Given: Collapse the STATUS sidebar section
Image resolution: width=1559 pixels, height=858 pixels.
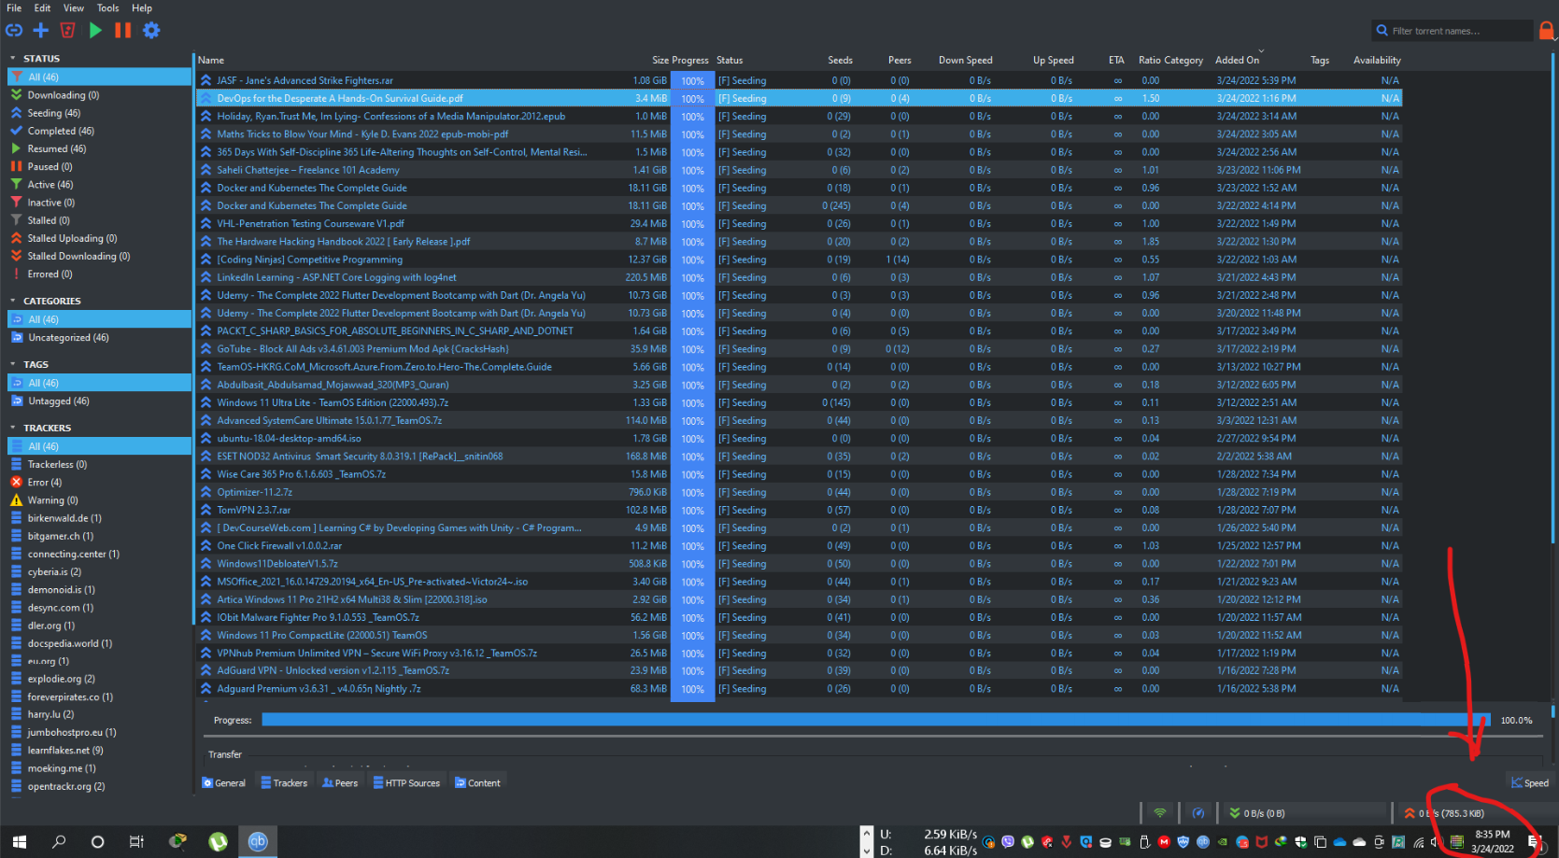Looking at the screenshot, I should (13, 59).
